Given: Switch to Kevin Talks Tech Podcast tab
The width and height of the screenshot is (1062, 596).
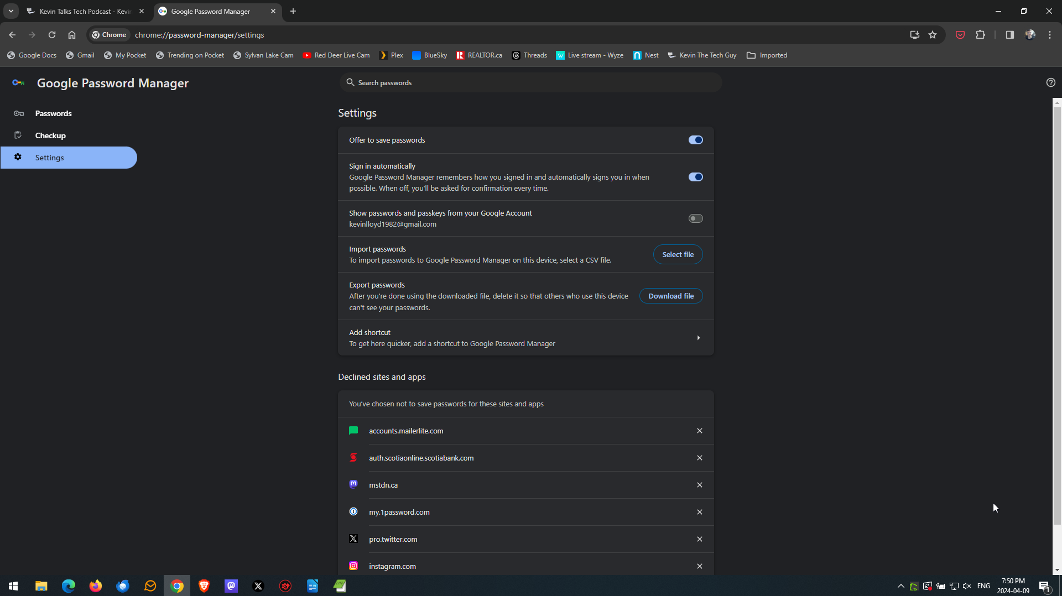Looking at the screenshot, I should (86, 11).
